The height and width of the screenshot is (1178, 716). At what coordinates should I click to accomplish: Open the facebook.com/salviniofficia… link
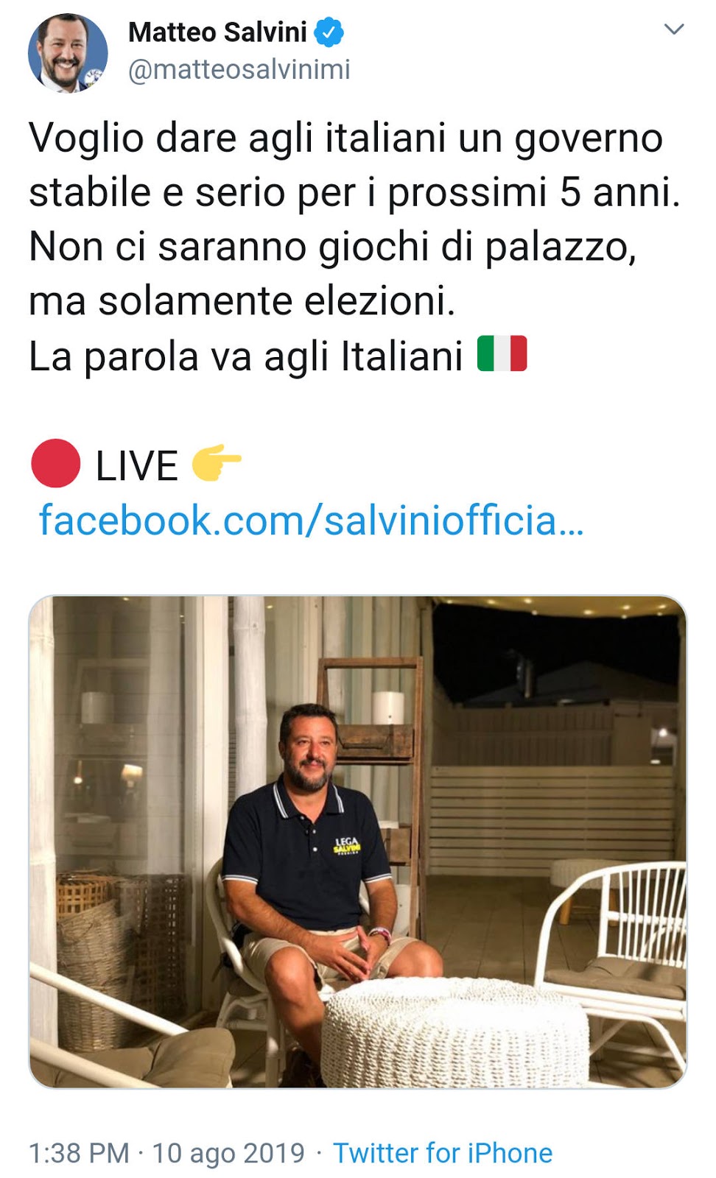311,521
